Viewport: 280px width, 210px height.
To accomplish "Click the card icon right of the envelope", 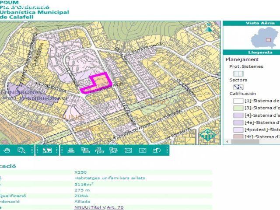I will pos(142,150).
